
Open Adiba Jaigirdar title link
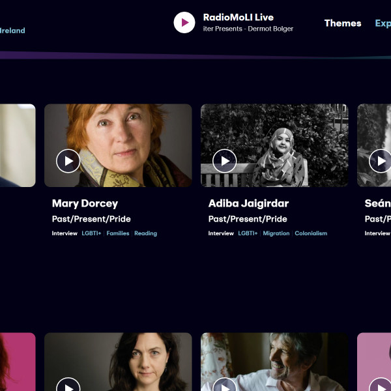coord(248,203)
